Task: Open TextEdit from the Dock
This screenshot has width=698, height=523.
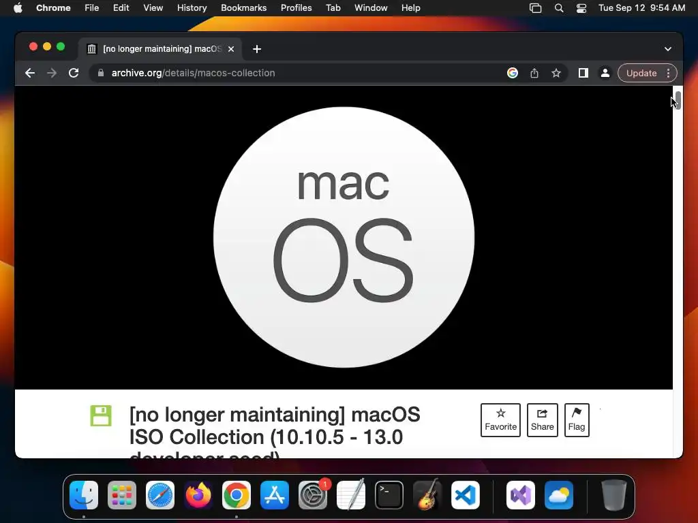Action: tap(351, 495)
